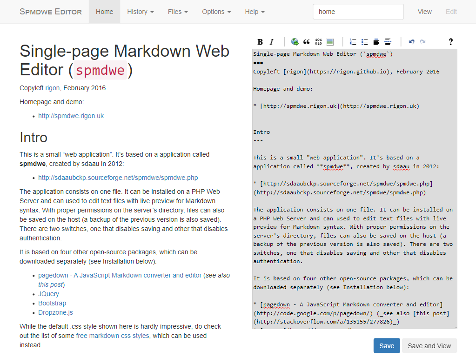
Task: Open the Help dropdown menu
Action: click(255, 12)
